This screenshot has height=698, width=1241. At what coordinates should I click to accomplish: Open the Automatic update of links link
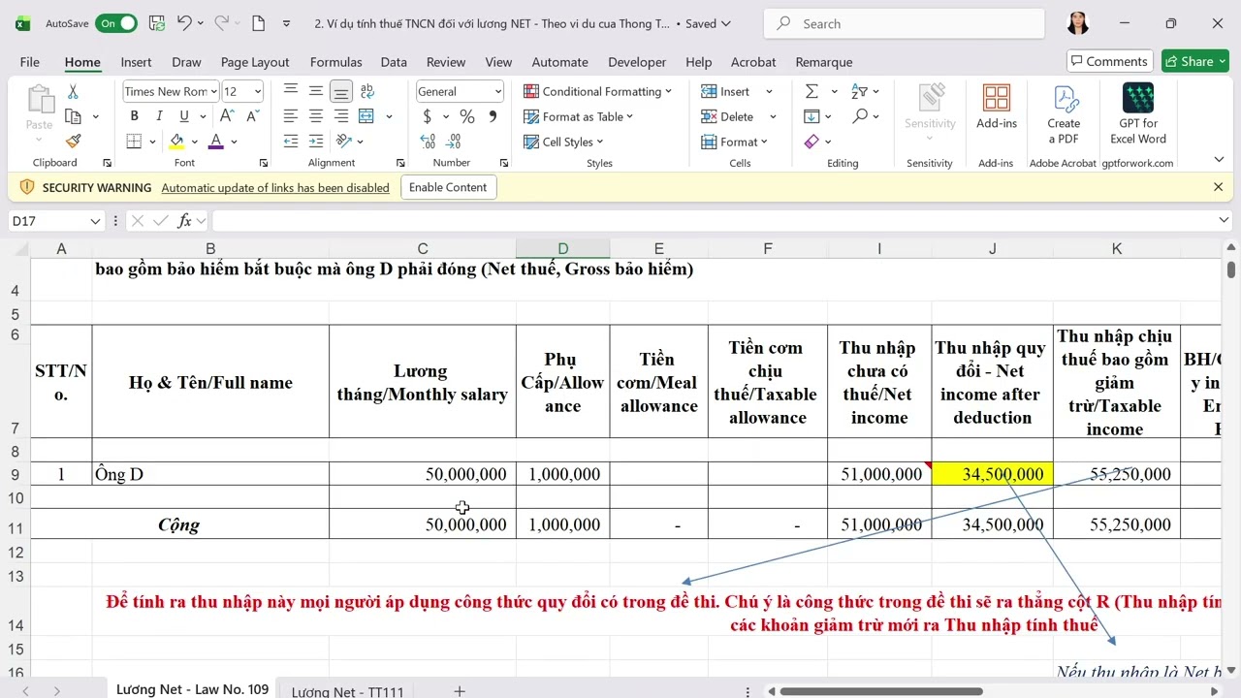pos(275,188)
